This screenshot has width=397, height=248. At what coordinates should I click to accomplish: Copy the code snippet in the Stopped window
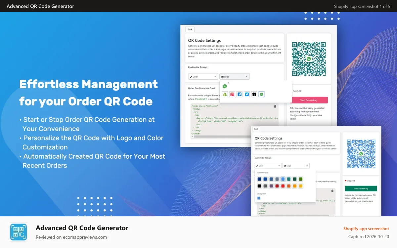332,191
